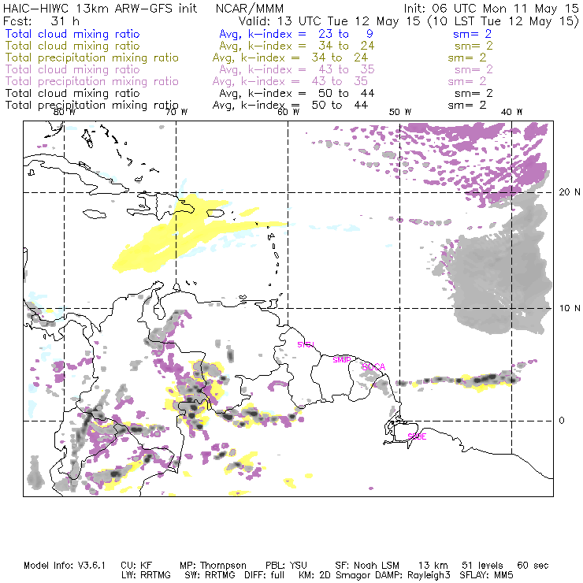The width and height of the screenshot is (583, 583).
Task: Click the 'Fcst: 31 h' forecast hour text
Action: tap(41, 21)
